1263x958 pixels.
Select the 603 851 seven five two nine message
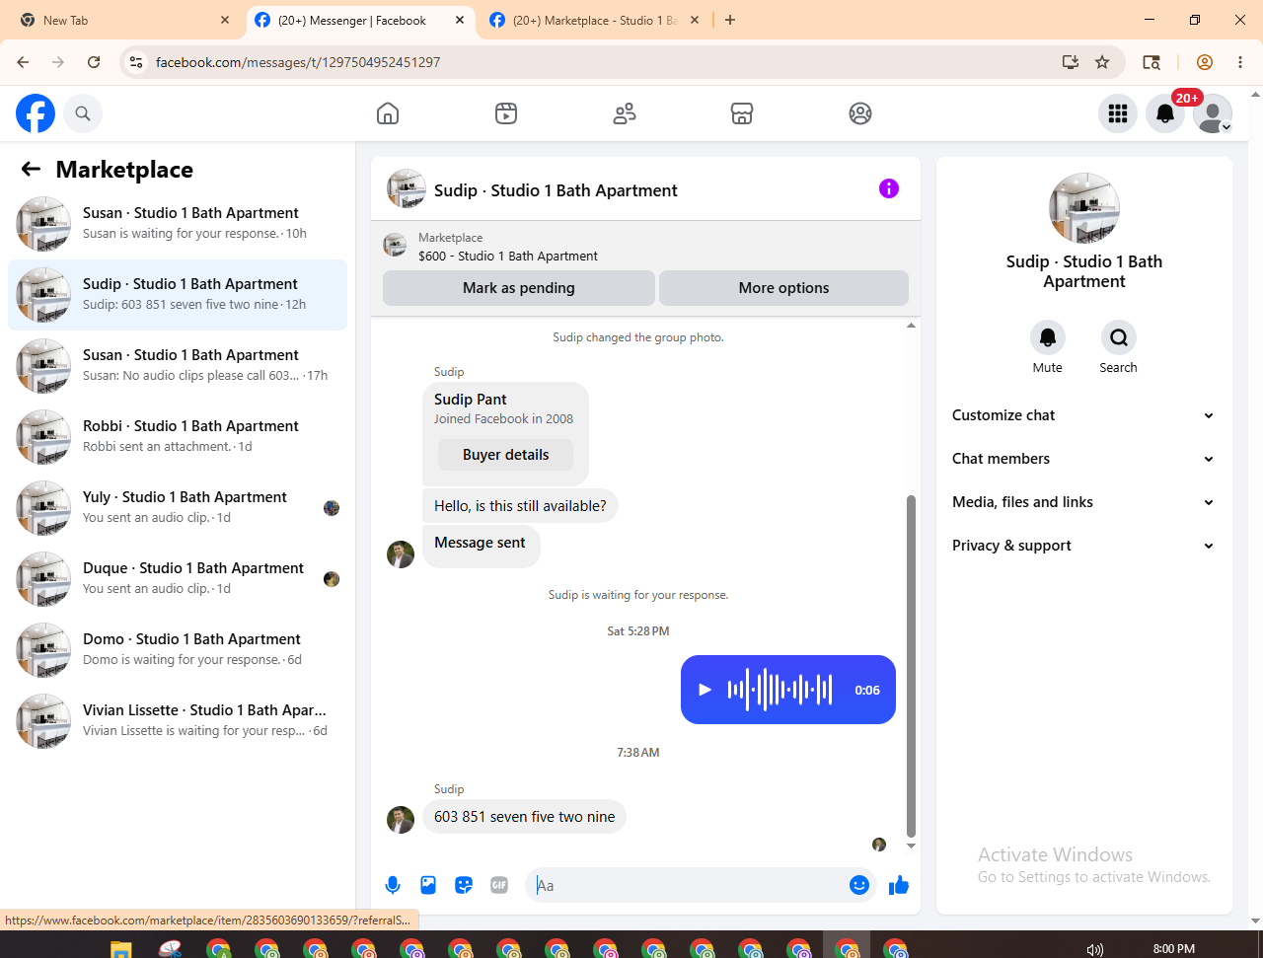525,817
